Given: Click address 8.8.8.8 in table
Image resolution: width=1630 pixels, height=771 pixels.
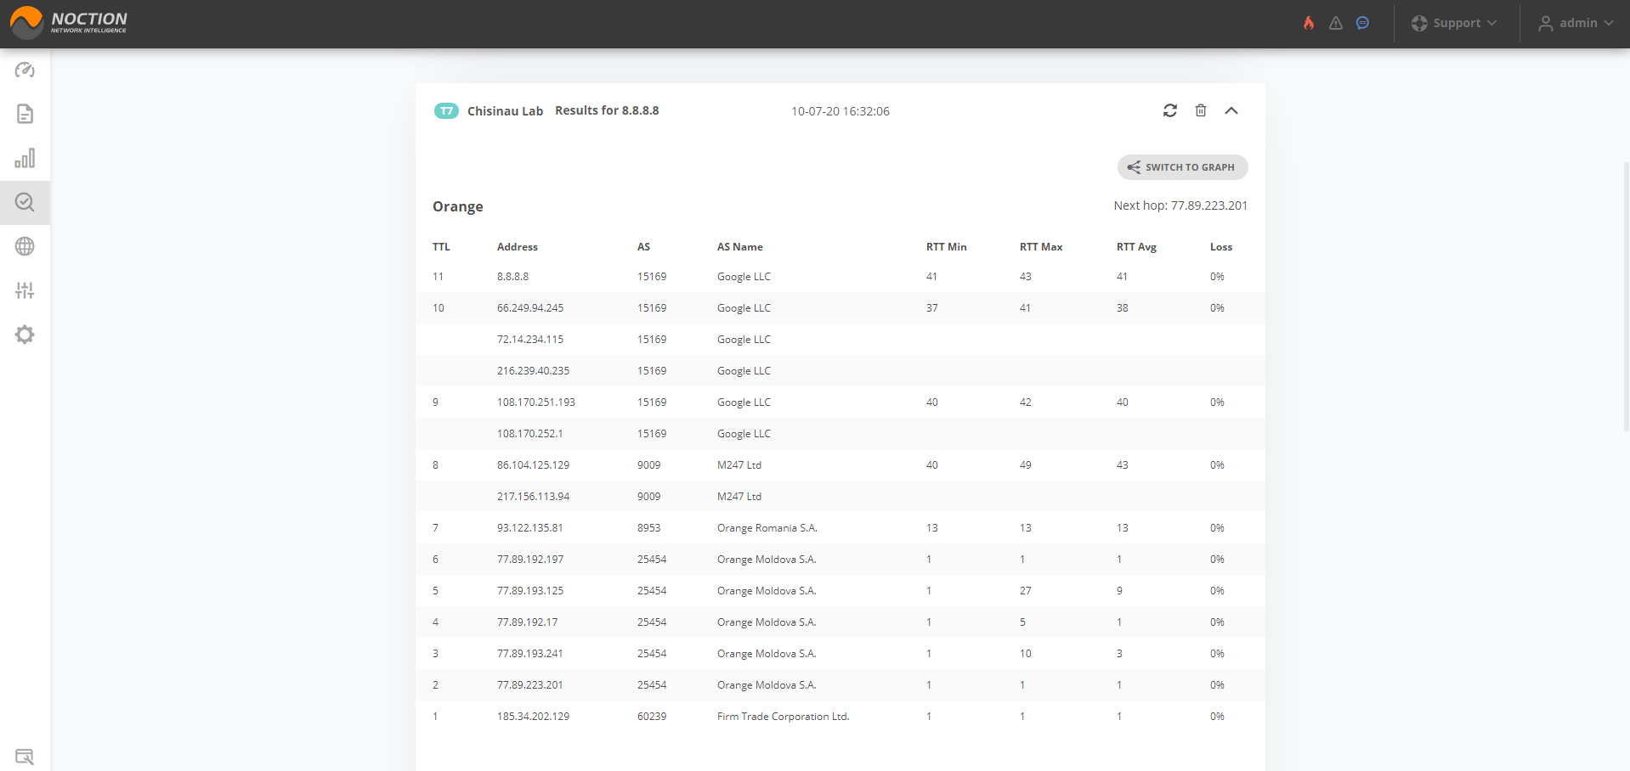Looking at the screenshot, I should coord(512,277).
